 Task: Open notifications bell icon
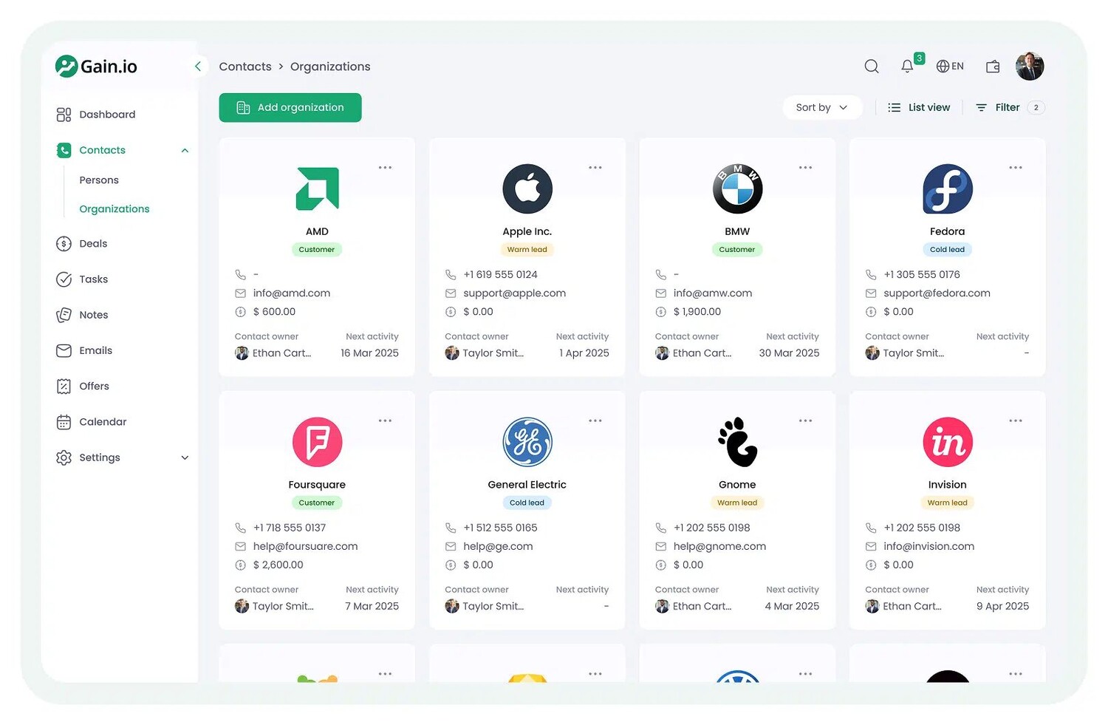(907, 67)
